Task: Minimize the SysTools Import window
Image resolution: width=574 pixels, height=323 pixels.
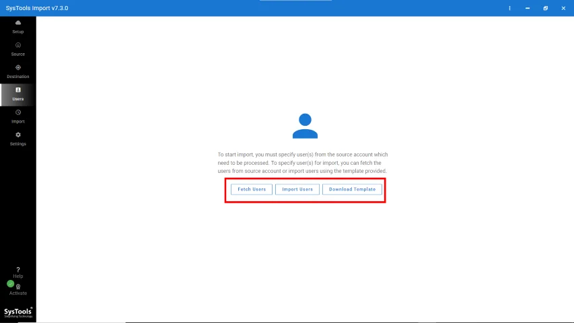Action: 528,8
